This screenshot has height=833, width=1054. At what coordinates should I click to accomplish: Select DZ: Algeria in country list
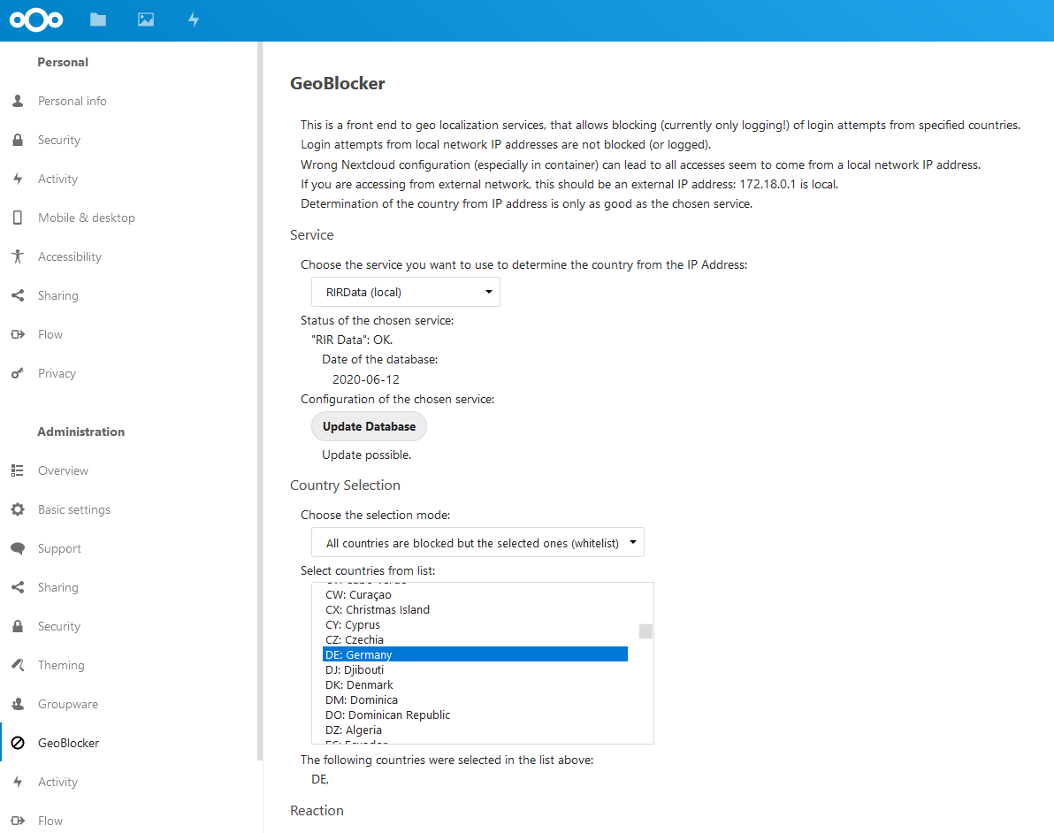pos(475,730)
